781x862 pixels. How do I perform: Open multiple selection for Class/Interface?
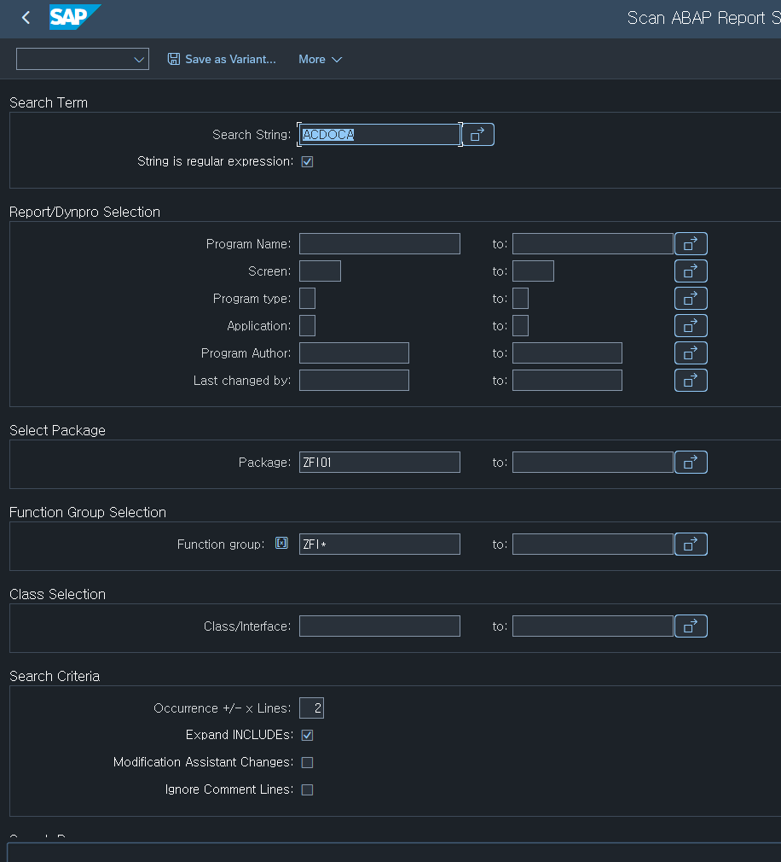691,626
